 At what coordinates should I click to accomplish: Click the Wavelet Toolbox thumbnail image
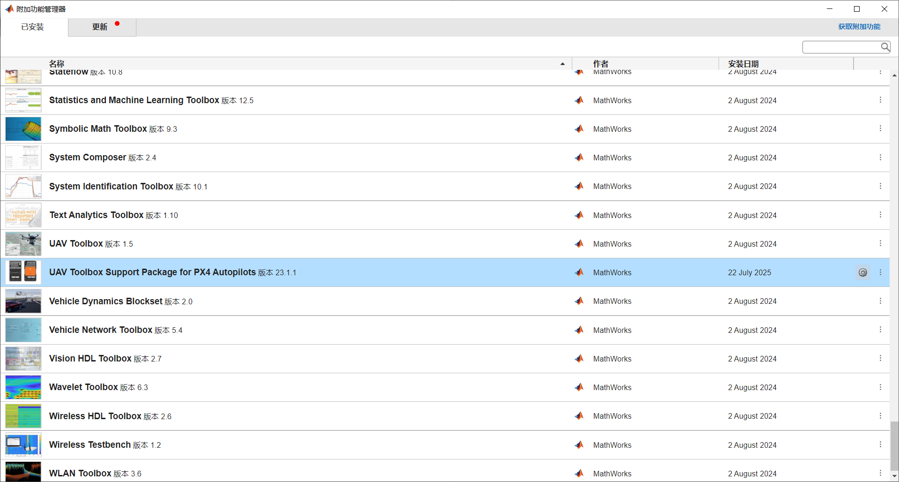(x=23, y=387)
